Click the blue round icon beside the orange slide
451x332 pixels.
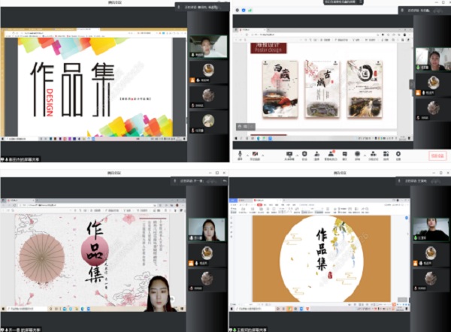[407, 218]
